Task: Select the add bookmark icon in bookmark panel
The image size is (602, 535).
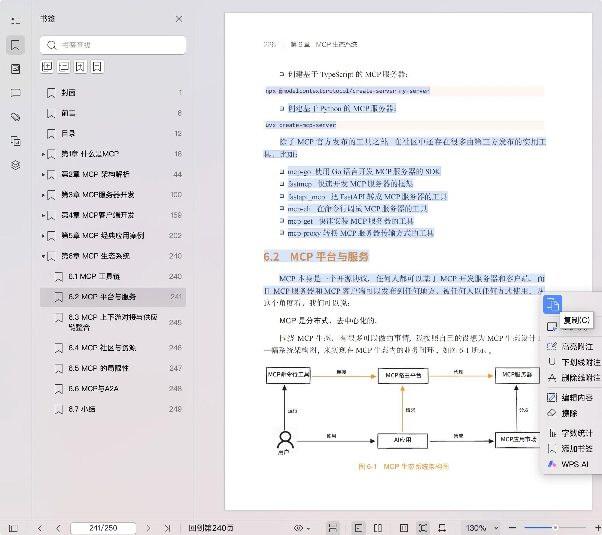Action: coord(80,66)
